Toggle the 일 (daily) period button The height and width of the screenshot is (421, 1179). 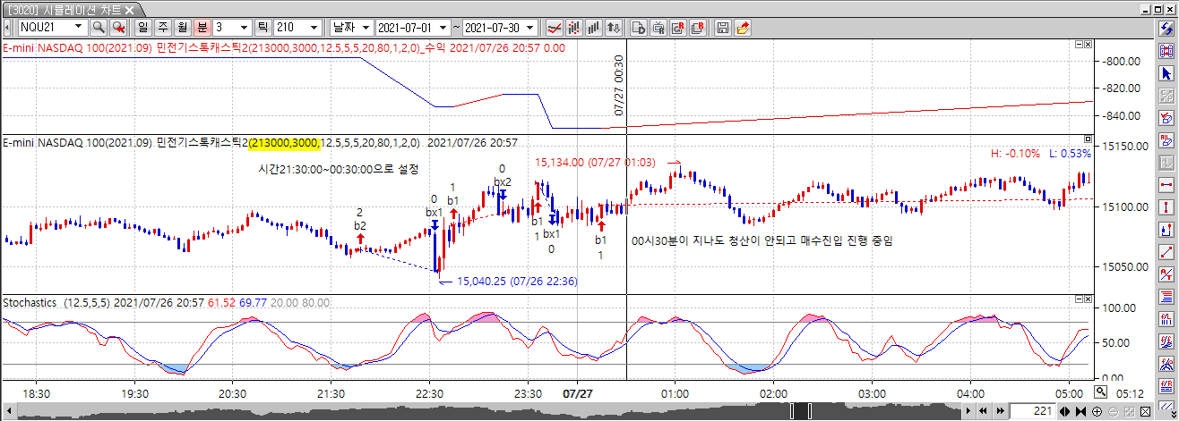(x=142, y=28)
